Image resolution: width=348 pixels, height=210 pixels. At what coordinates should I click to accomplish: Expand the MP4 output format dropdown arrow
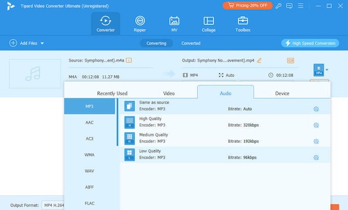coord(327,70)
